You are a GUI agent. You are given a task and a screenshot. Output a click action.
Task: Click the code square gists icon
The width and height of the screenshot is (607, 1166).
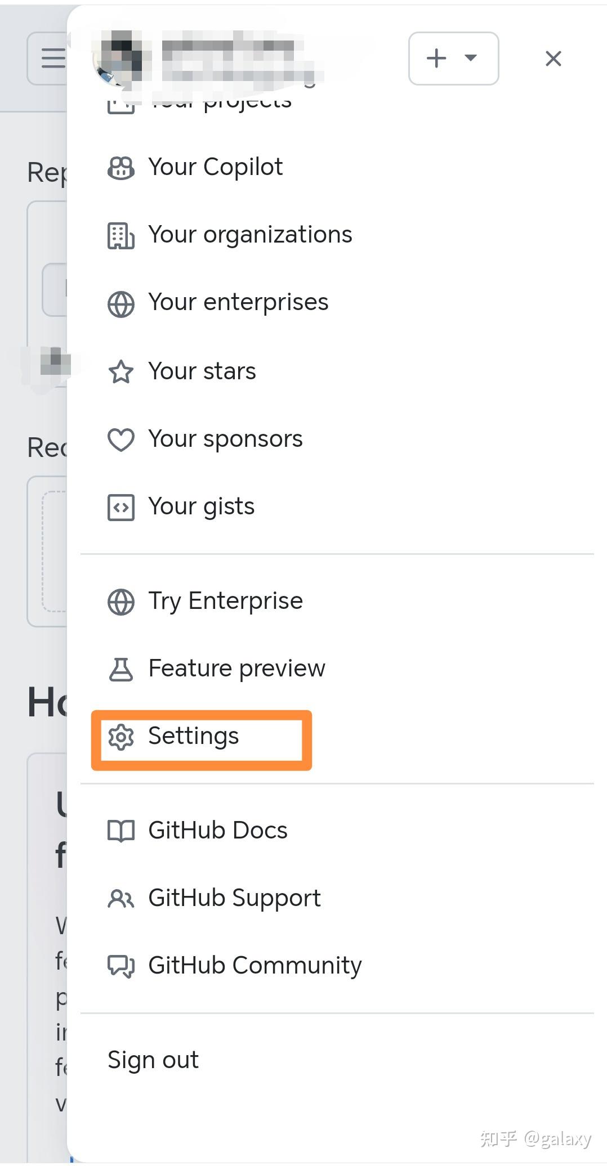pos(120,508)
